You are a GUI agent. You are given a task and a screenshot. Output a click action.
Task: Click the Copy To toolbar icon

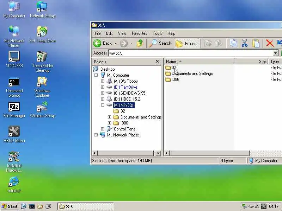tap(219, 43)
